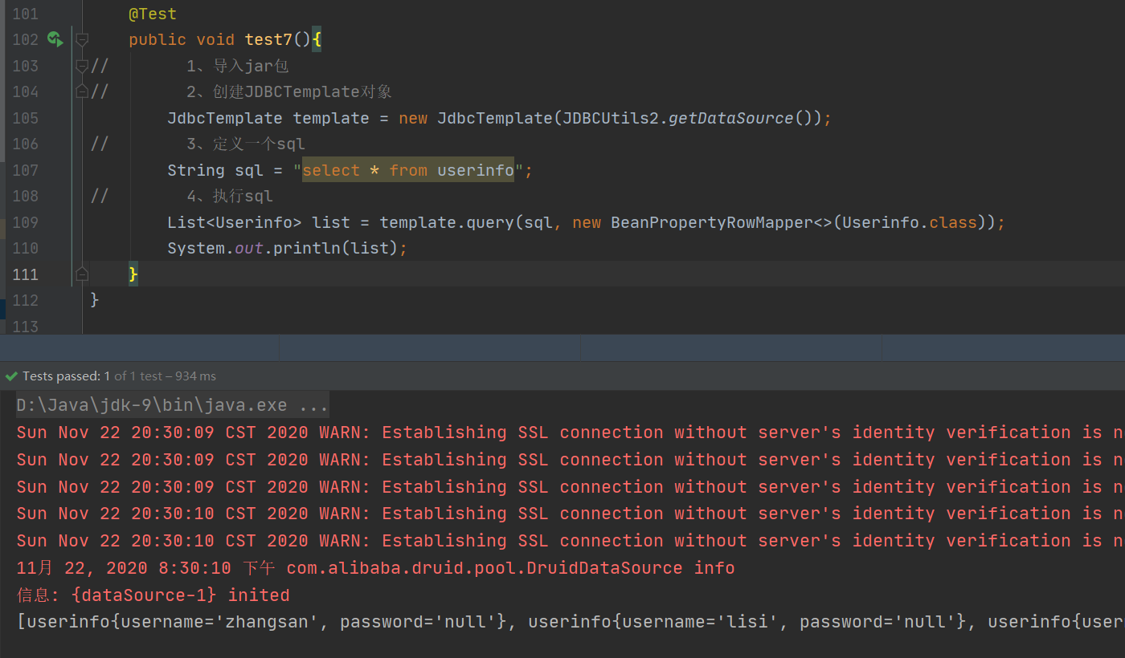The height and width of the screenshot is (658, 1125).
Task: Click line number 107 in the gutter
Action: [x=26, y=170]
